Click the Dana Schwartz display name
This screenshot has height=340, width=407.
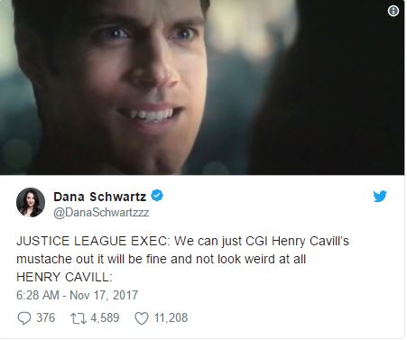click(x=100, y=197)
